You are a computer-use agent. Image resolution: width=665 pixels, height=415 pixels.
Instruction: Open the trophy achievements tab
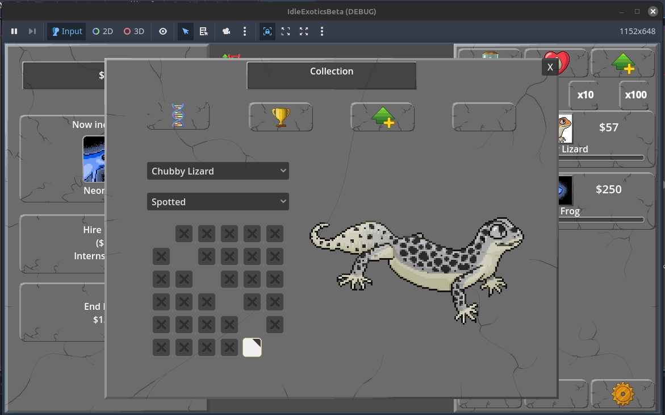pyautogui.click(x=281, y=116)
